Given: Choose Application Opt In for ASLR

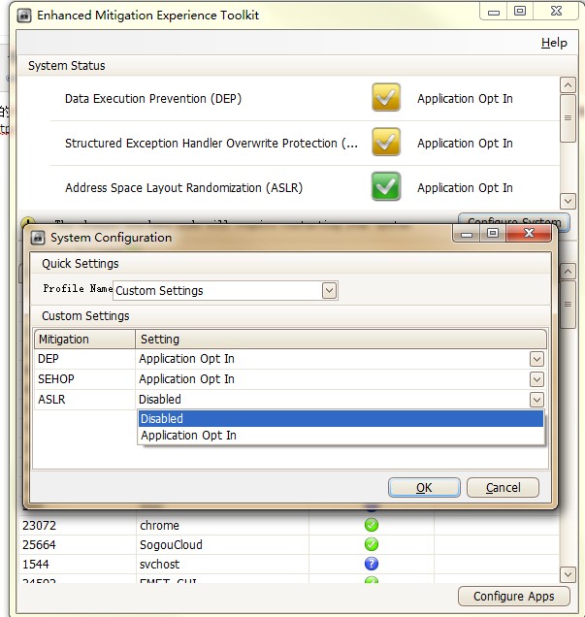Looking at the screenshot, I should [341, 436].
